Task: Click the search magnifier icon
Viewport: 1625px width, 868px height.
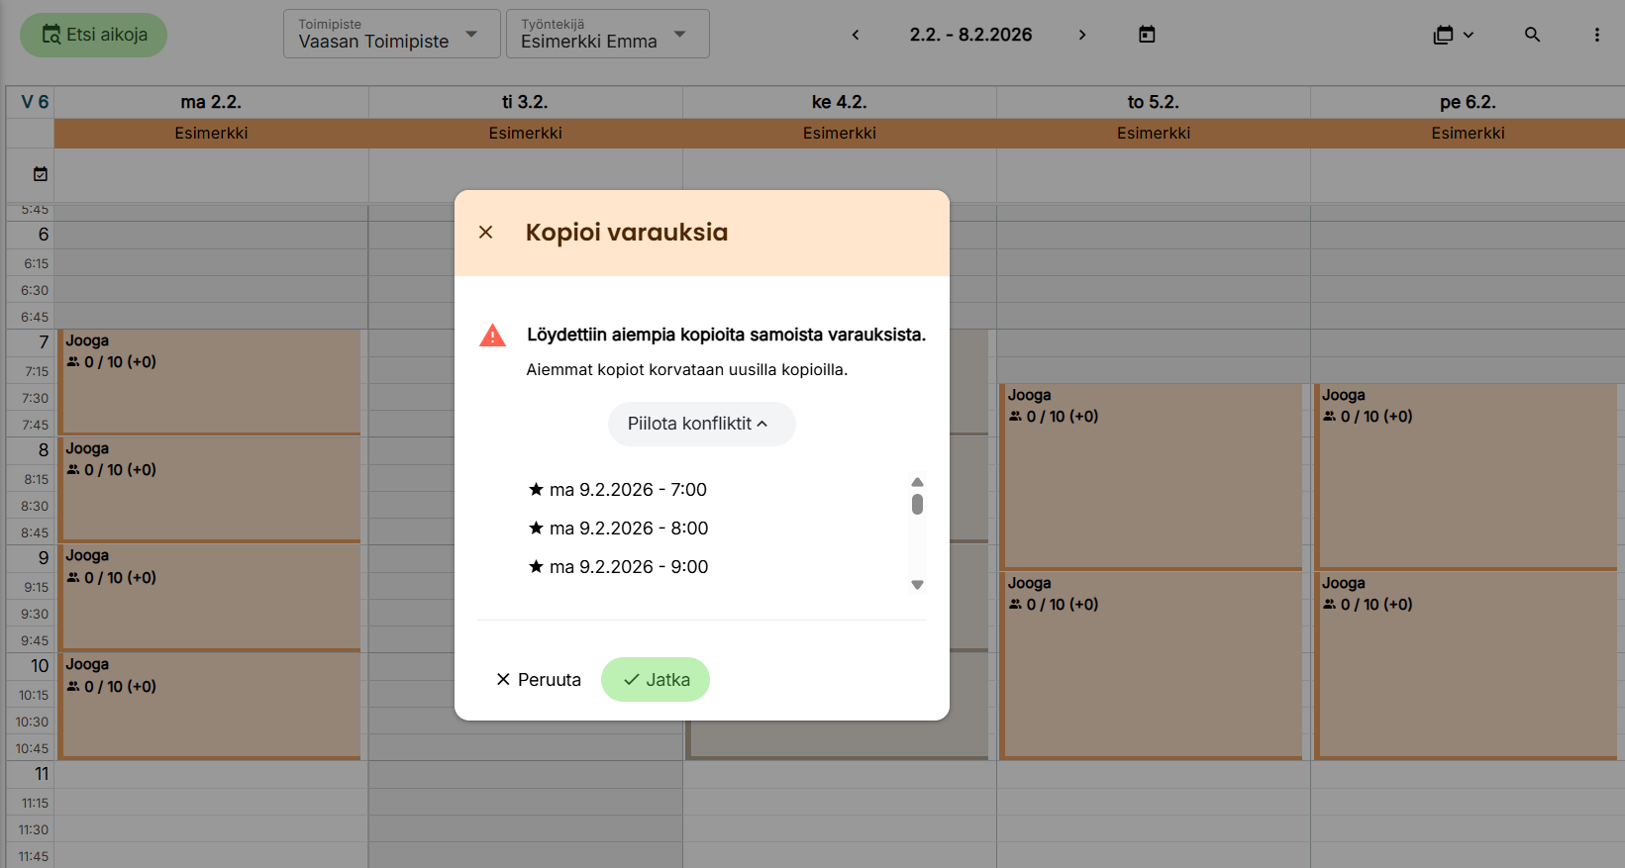Action: [1532, 35]
